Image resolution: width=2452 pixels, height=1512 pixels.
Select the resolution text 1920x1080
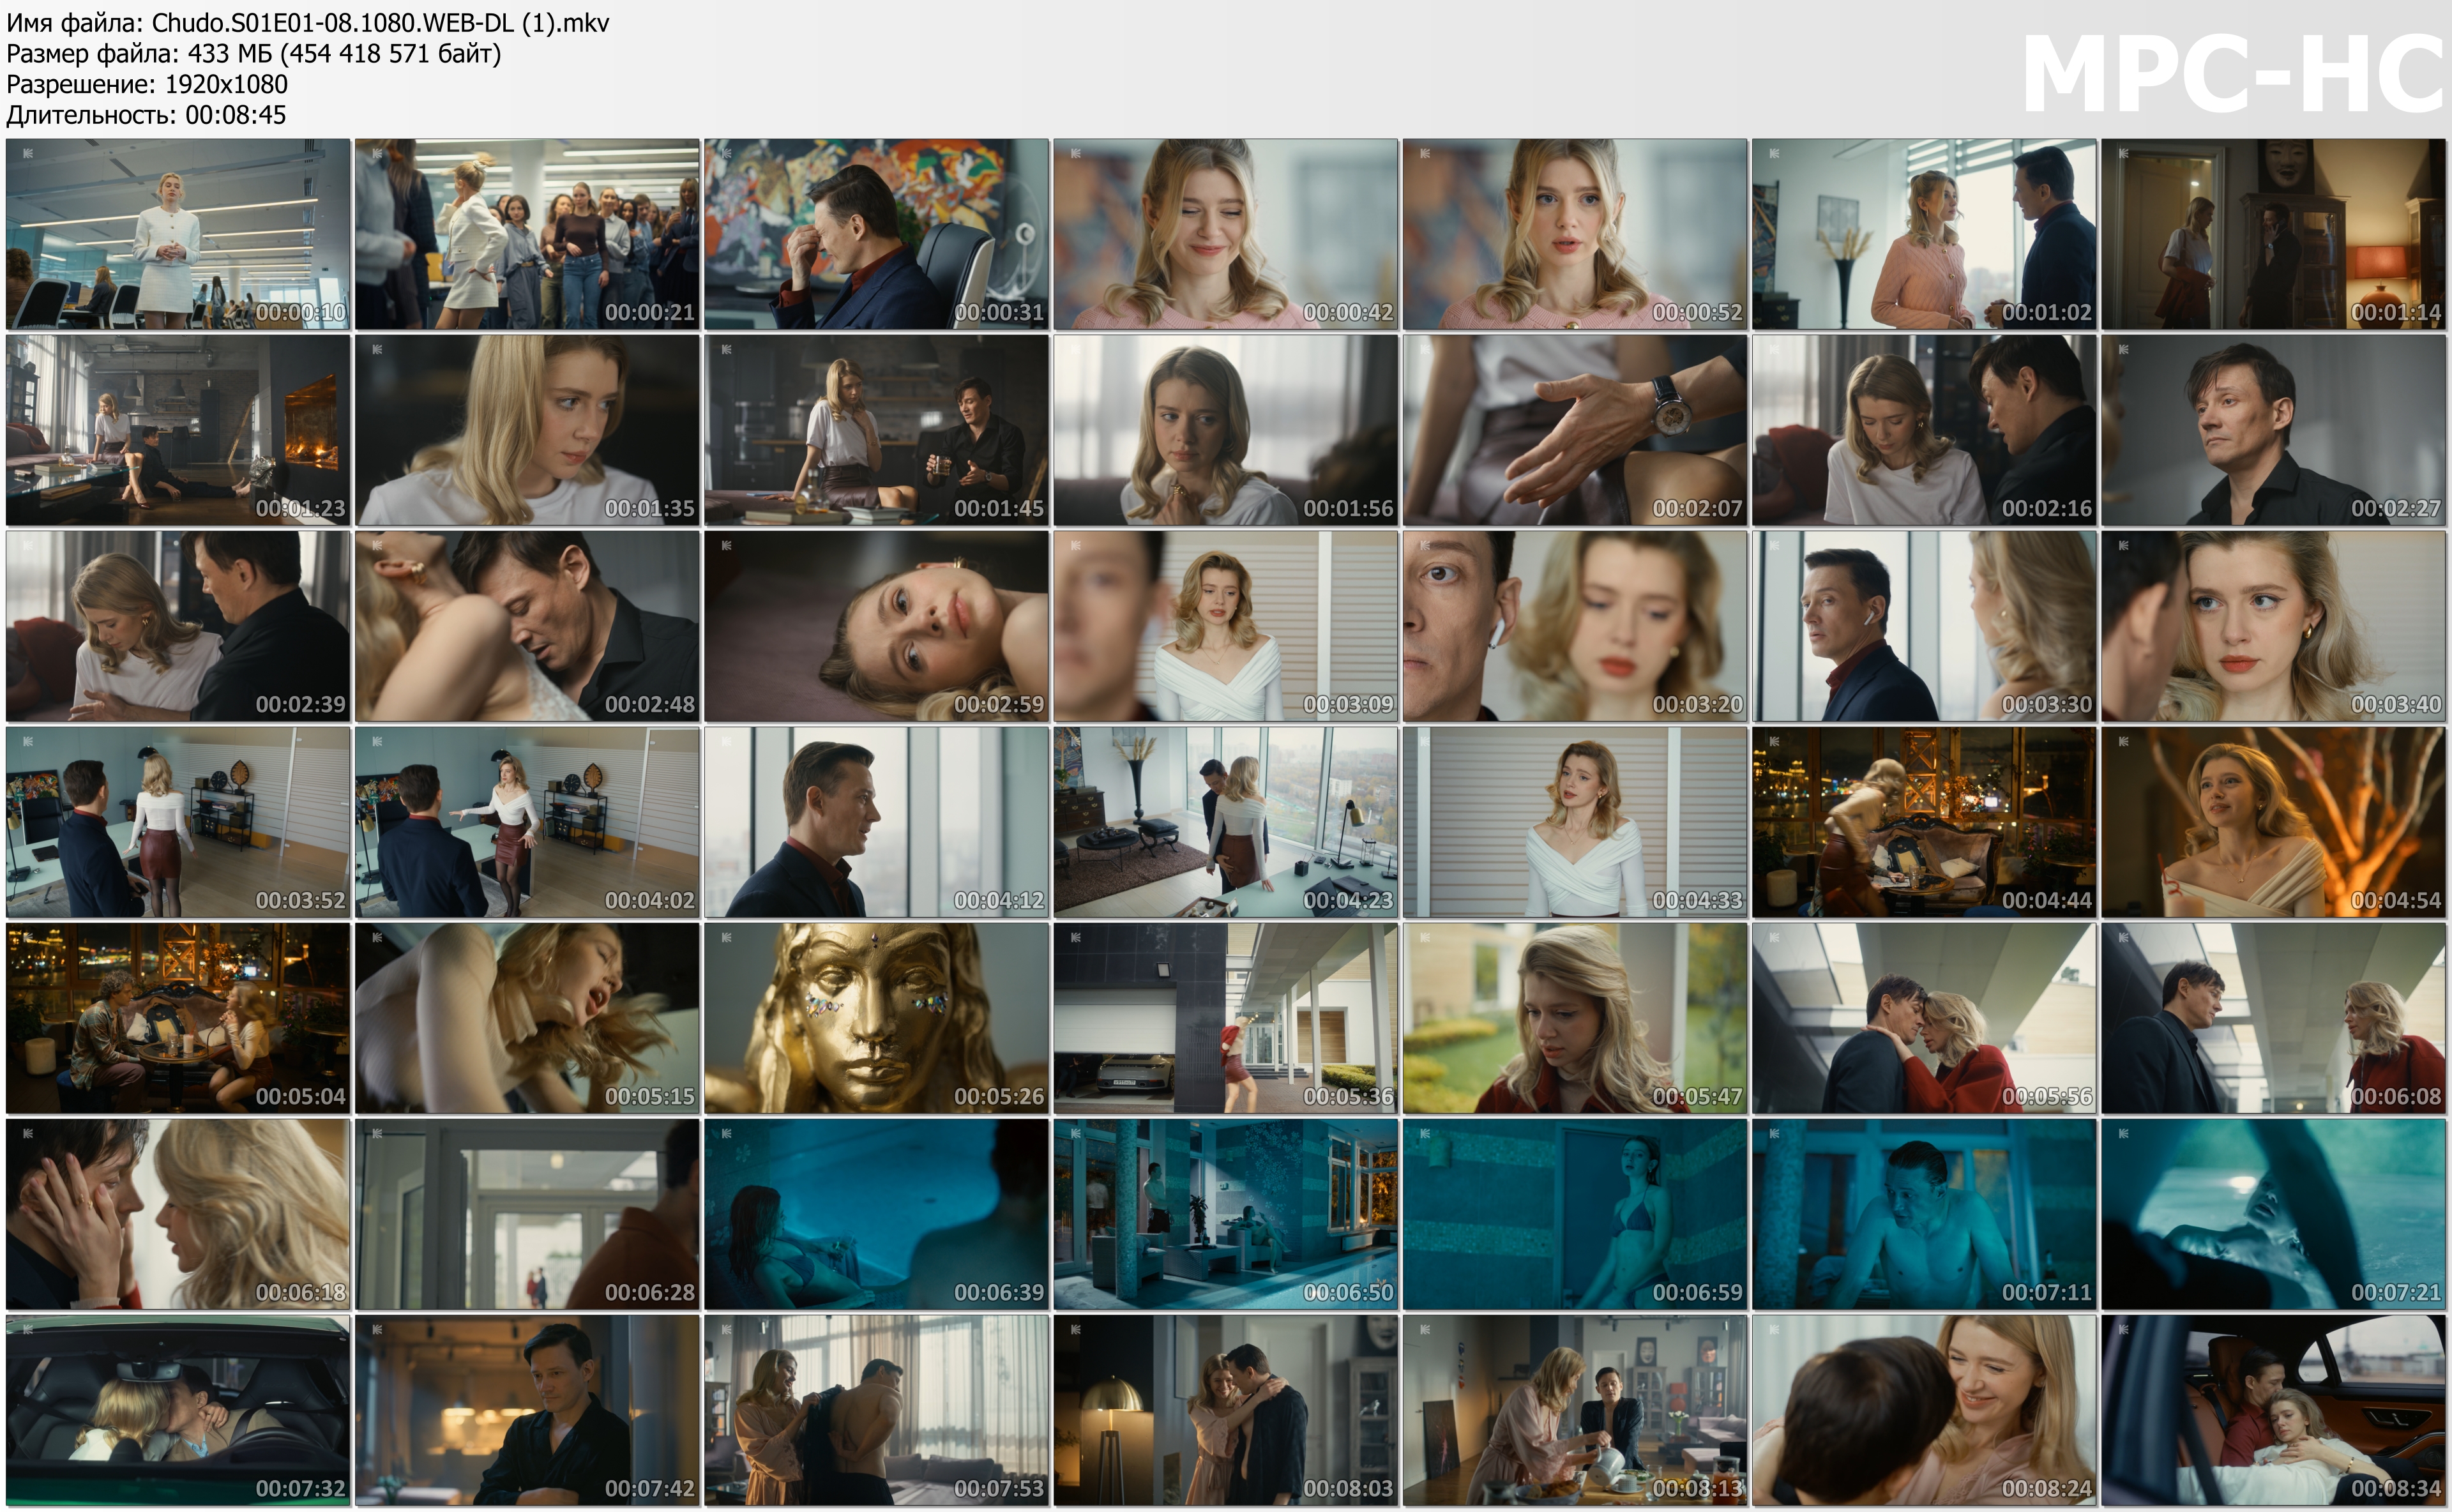pos(226,84)
